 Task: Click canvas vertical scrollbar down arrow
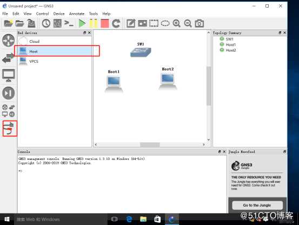pos(209,139)
